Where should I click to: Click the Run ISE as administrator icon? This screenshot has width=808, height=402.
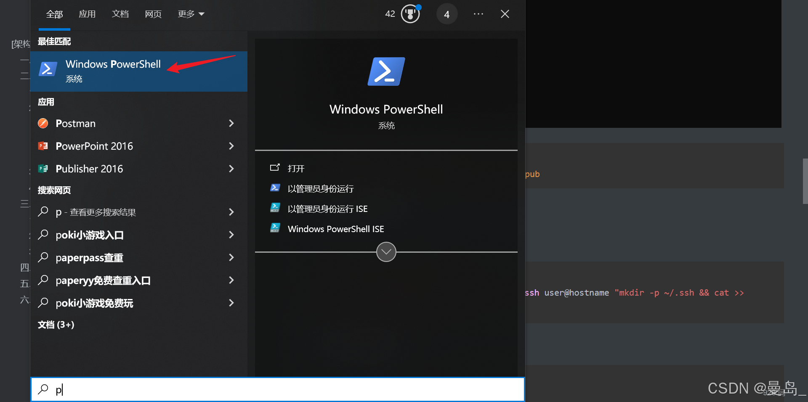click(x=275, y=208)
